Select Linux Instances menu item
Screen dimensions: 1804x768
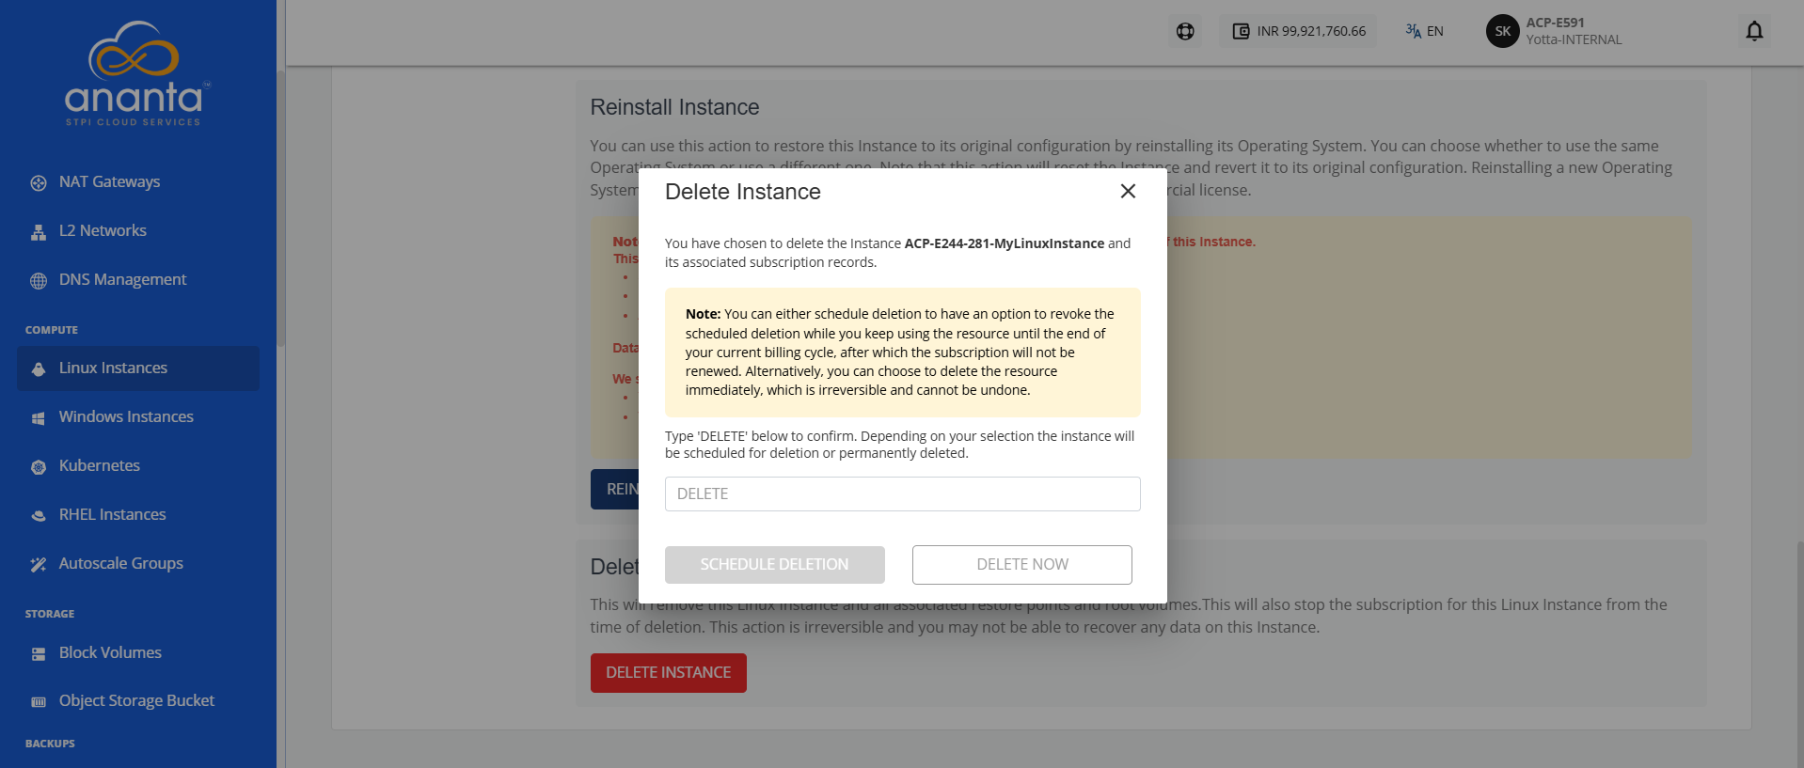point(138,368)
